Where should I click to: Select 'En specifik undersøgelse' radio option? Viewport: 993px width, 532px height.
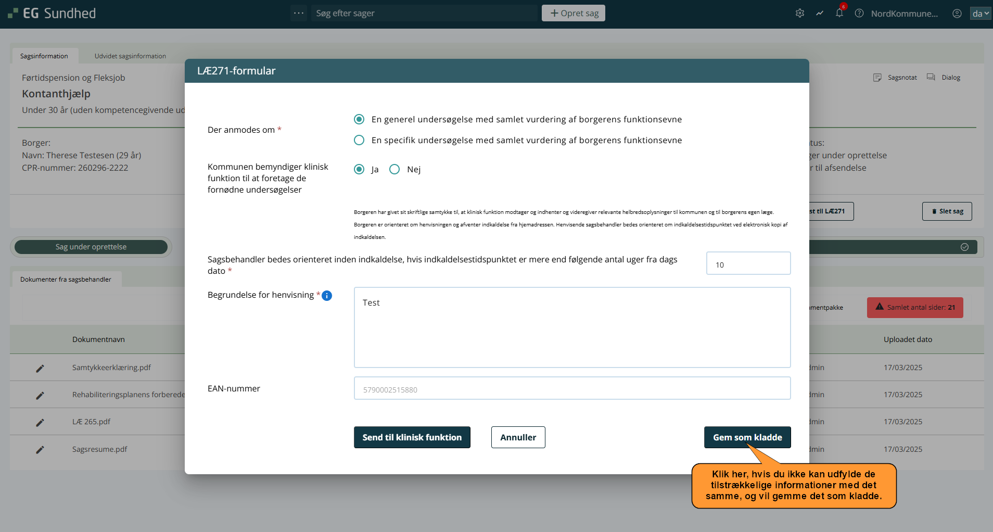(359, 140)
